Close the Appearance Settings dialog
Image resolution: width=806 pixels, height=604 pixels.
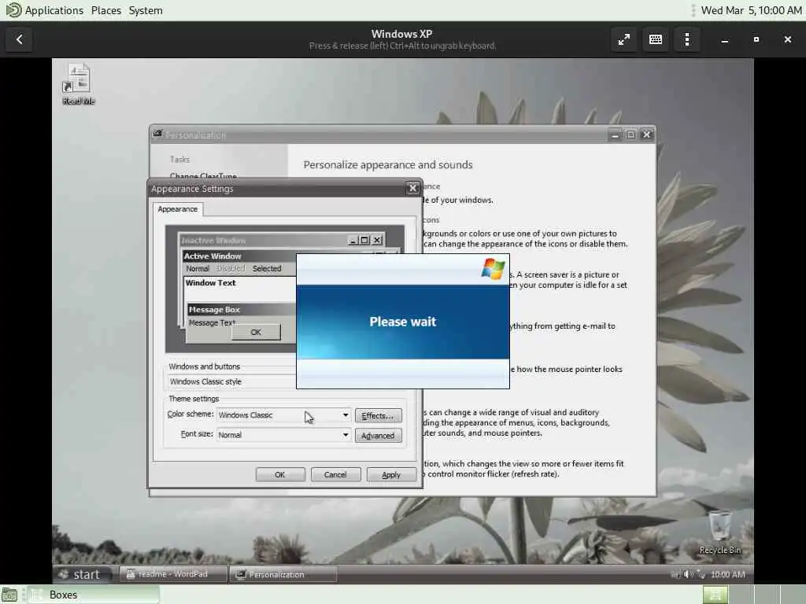click(x=412, y=189)
